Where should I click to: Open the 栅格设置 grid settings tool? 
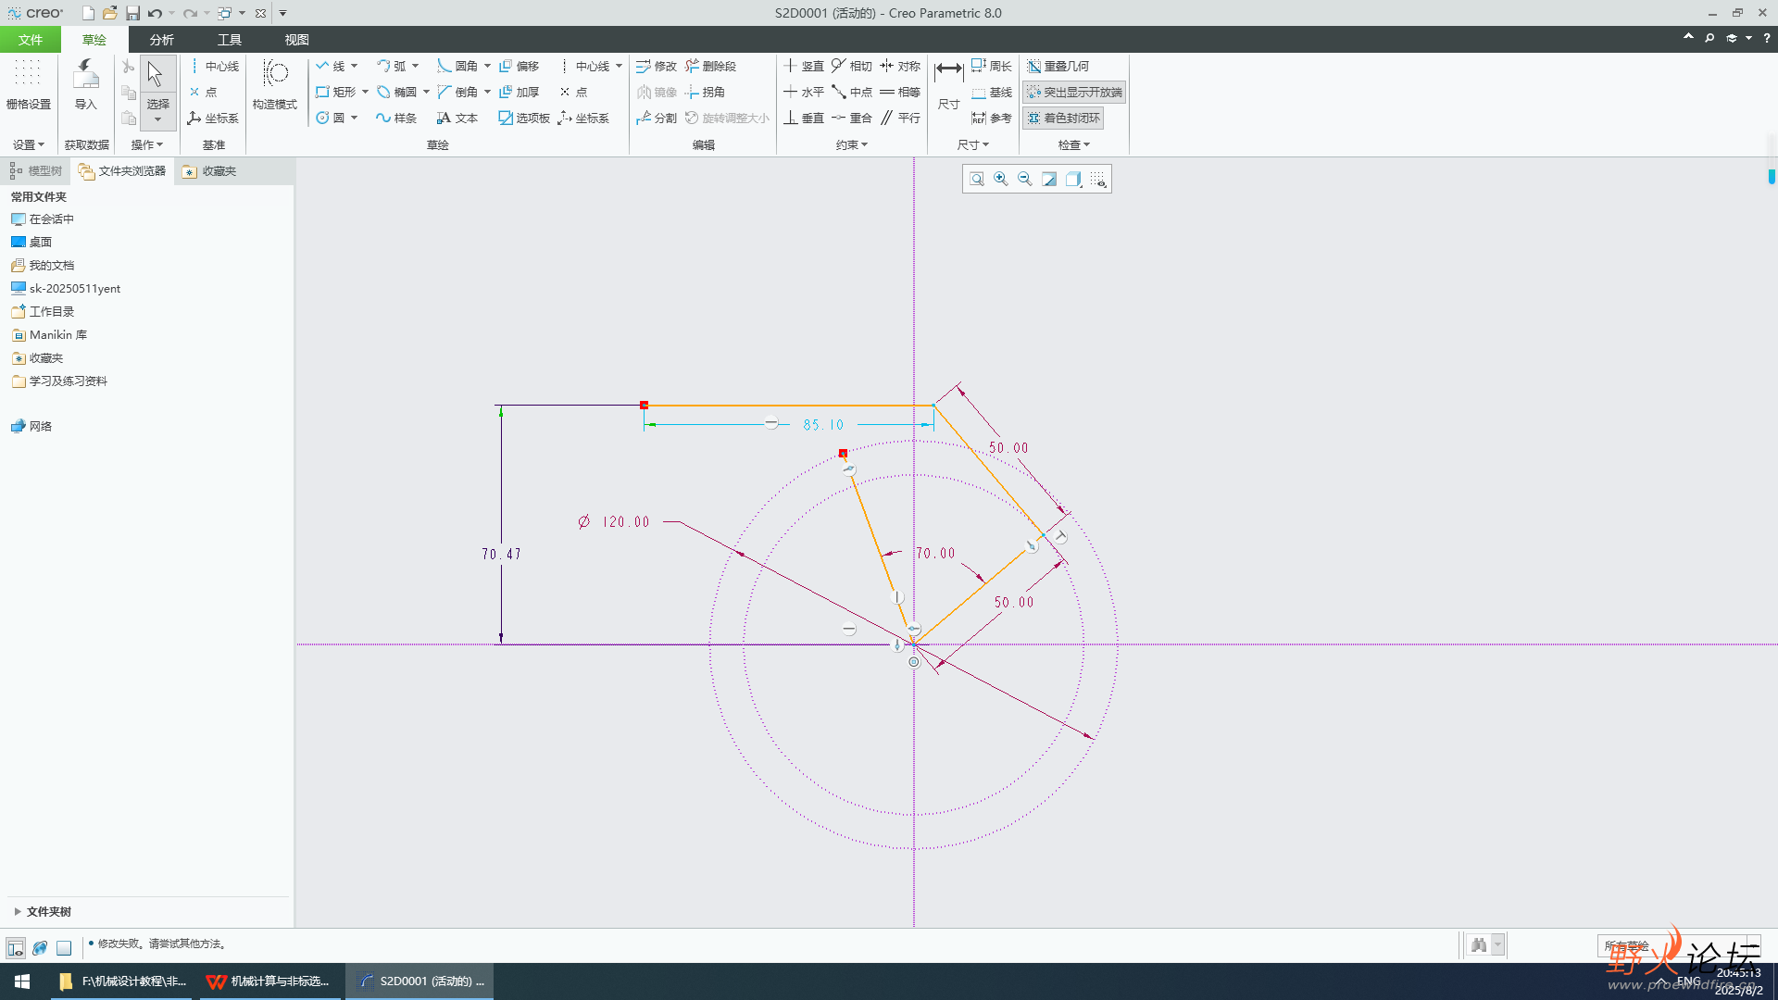[x=28, y=85]
